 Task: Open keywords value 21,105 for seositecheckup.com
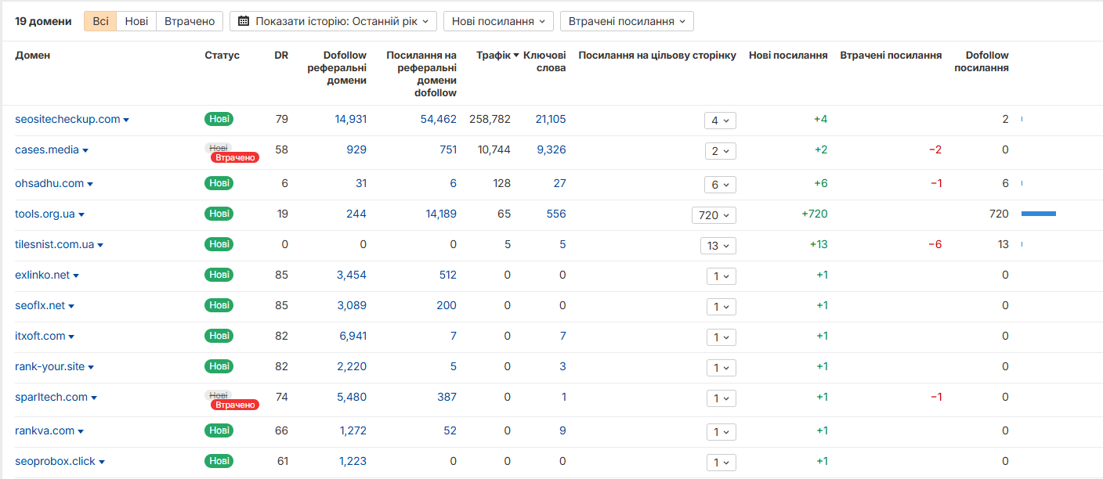551,119
